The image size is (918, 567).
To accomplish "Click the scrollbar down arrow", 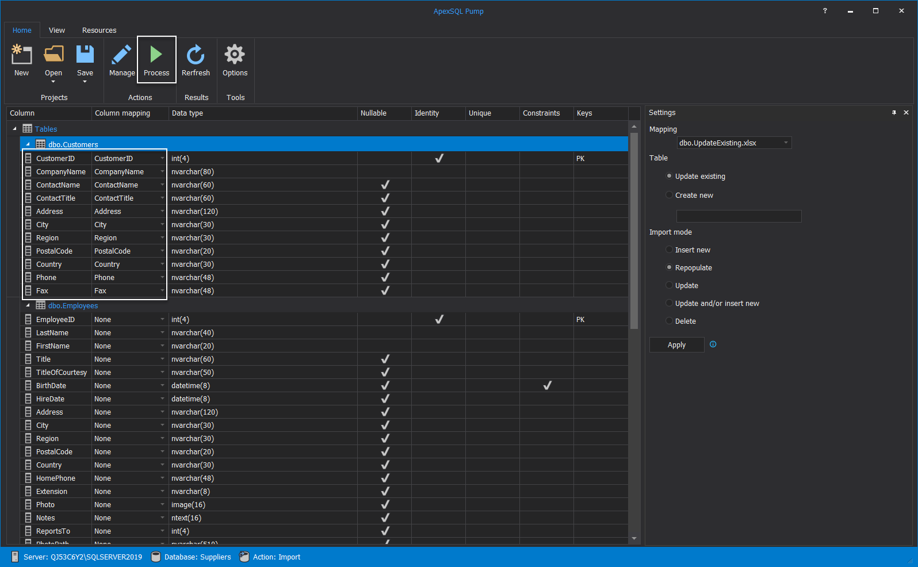I will click(634, 539).
